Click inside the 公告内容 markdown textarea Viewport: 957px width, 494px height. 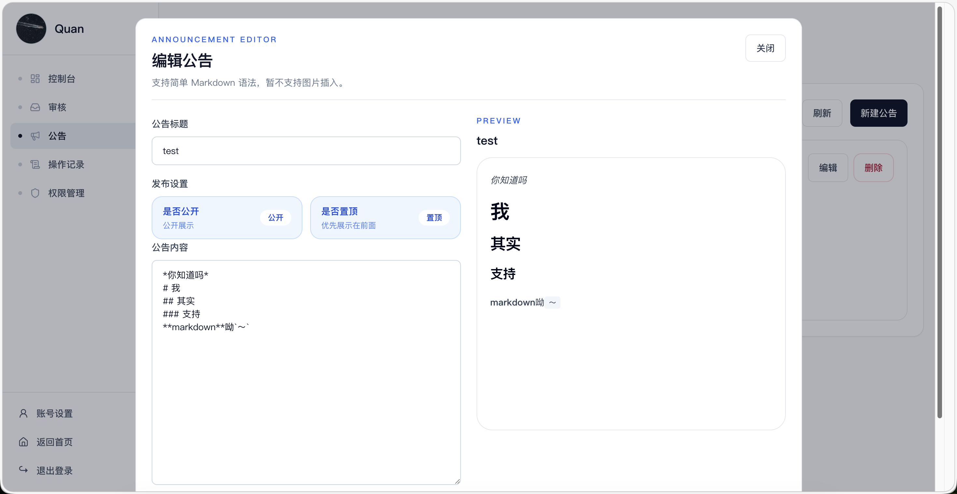[306, 372]
